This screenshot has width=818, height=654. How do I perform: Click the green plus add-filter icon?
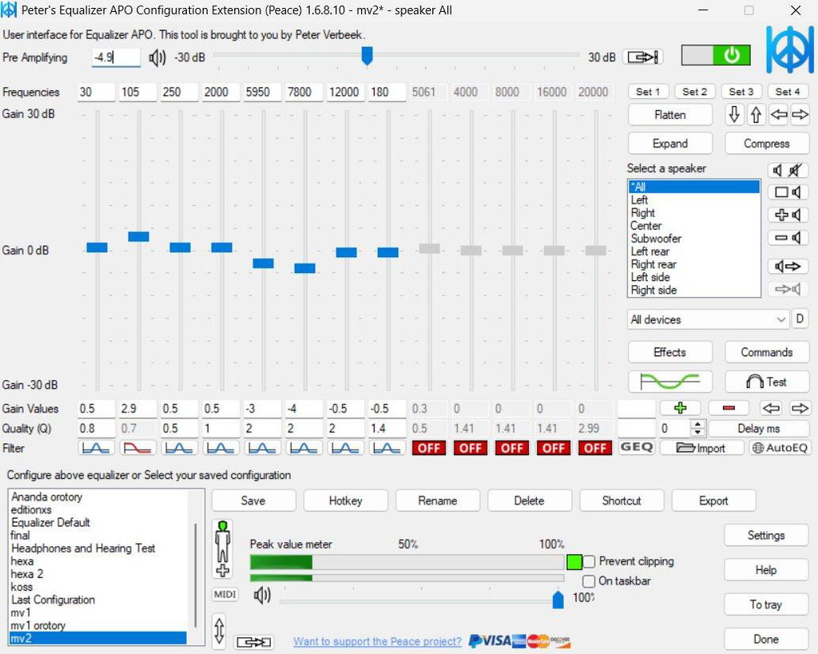pos(680,408)
